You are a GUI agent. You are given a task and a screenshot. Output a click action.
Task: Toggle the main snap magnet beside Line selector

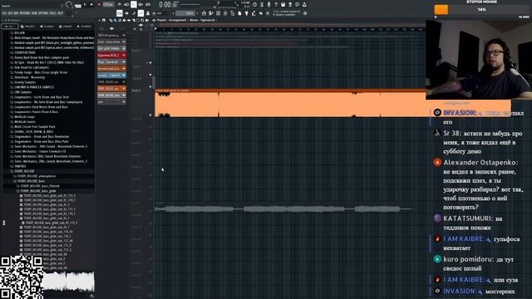click(155, 13)
